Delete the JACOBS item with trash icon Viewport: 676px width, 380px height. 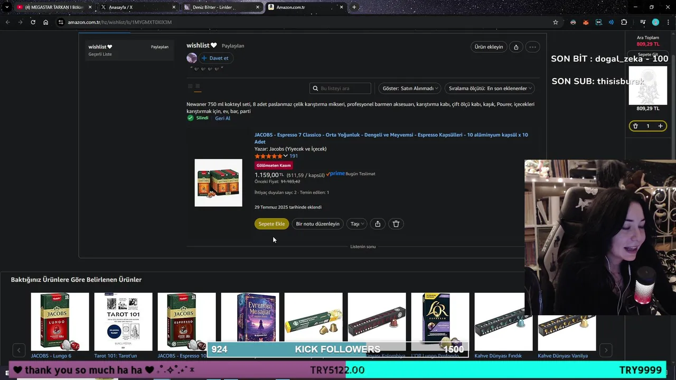(x=396, y=224)
